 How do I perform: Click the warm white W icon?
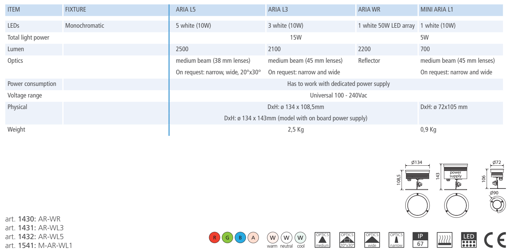coord(273,238)
